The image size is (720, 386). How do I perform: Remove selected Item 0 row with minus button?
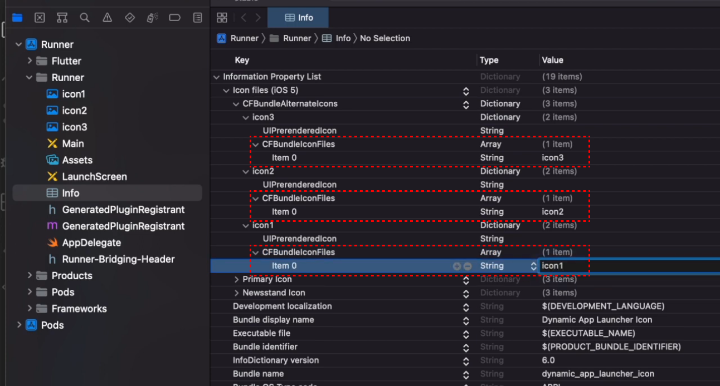(x=468, y=266)
